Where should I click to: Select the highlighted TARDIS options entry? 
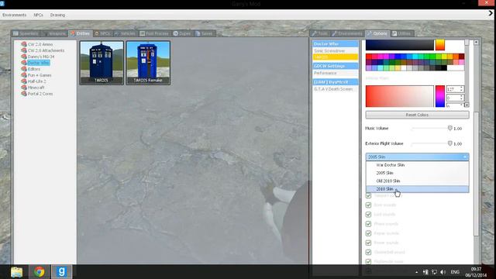click(x=336, y=57)
